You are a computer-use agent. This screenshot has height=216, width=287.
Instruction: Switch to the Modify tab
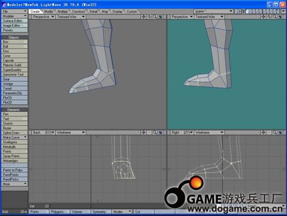[48, 11]
